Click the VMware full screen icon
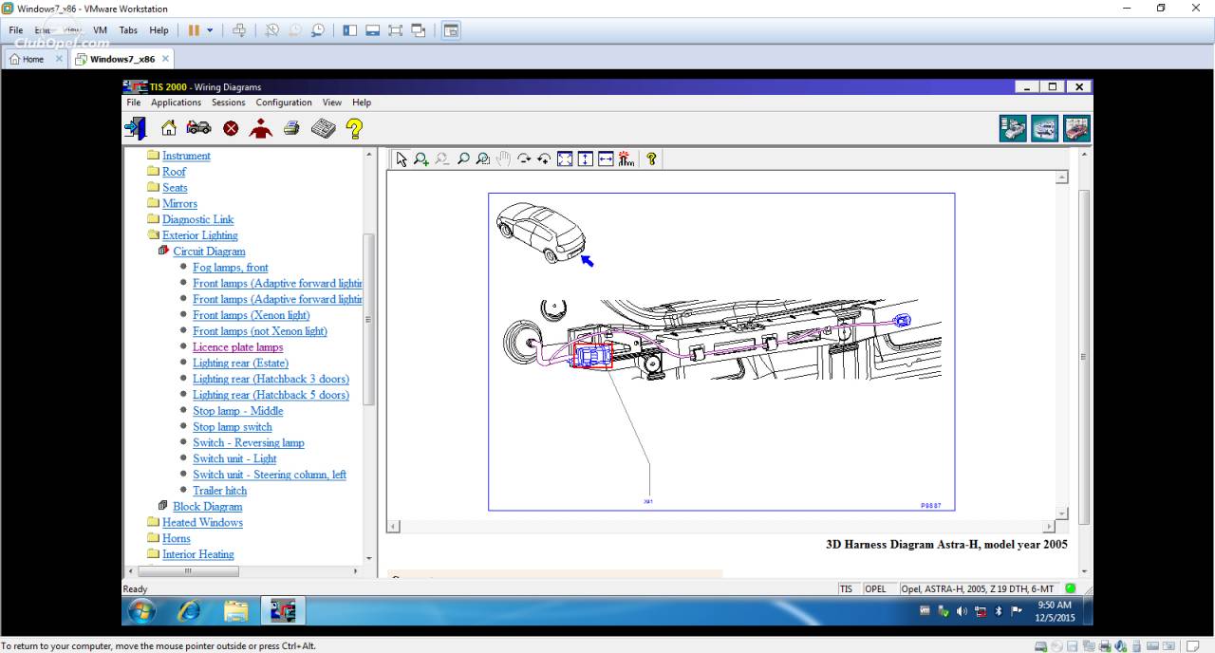Screen dimensions: 1215x653 [396, 30]
